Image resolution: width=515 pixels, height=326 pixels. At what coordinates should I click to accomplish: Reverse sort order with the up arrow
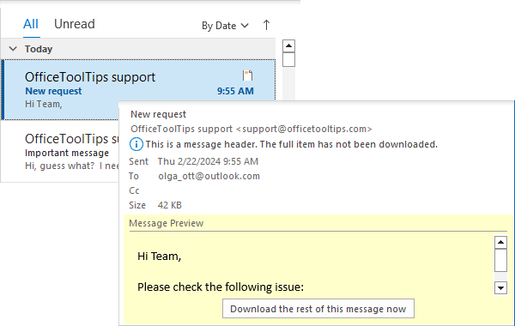coord(266,25)
